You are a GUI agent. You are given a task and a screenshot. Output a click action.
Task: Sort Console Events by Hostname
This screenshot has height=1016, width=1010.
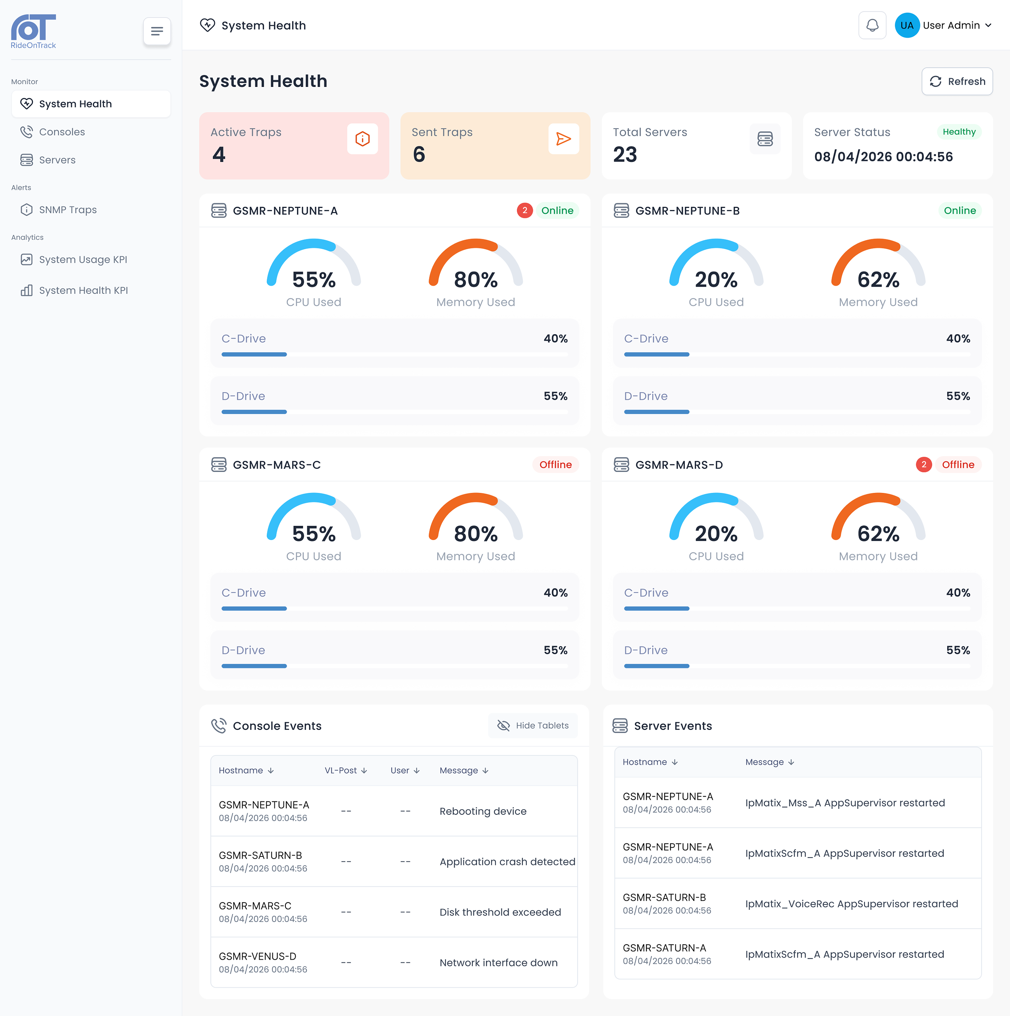247,770
